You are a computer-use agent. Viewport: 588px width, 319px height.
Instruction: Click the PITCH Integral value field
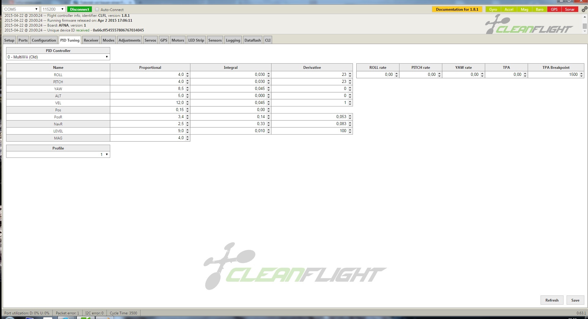[230, 81]
